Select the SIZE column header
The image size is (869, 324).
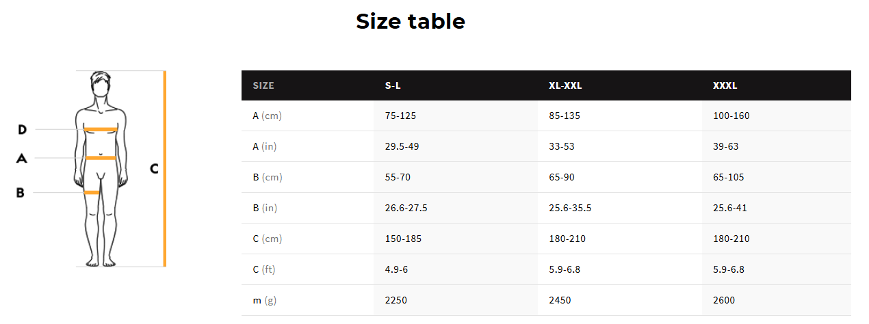click(x=263, y=86)
